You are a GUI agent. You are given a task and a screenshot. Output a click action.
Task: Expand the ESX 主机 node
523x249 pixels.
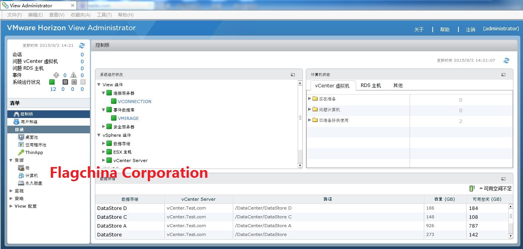tap(104, 152)
